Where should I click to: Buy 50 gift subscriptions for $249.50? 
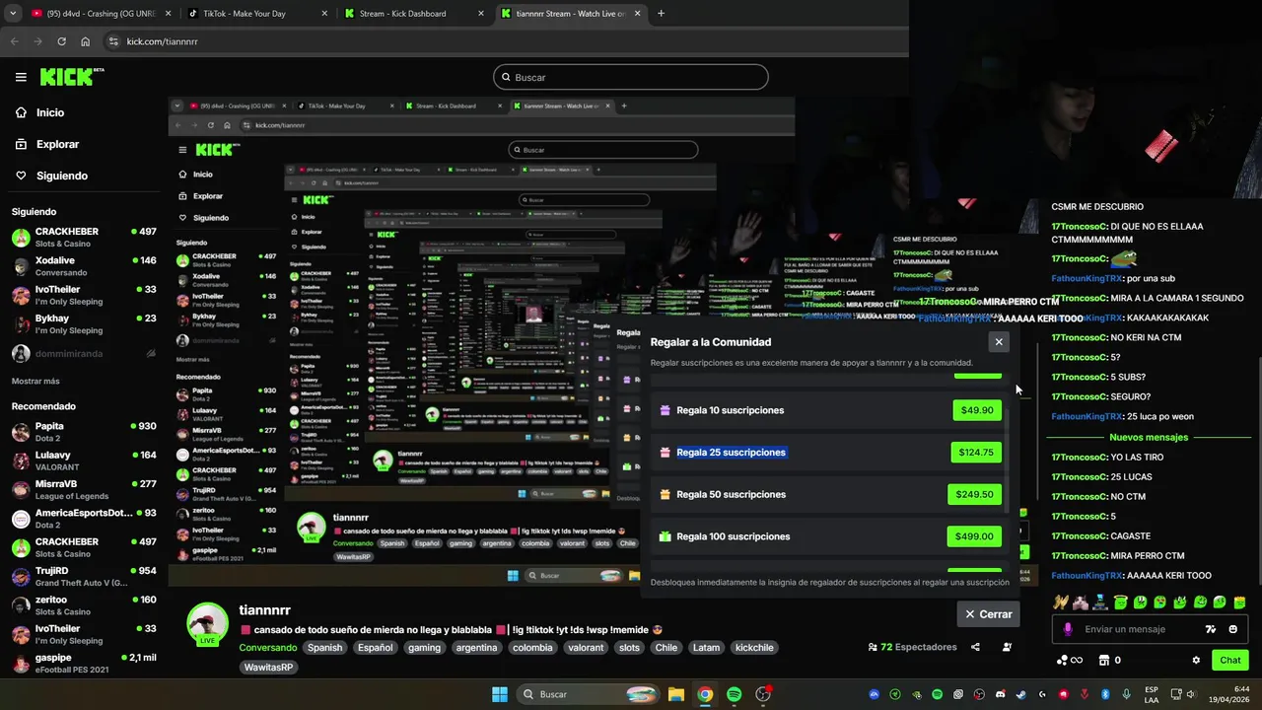point(975,495)
